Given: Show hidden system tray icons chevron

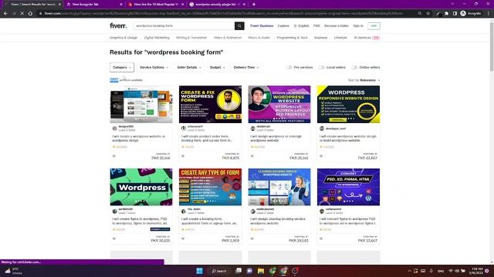Looking at the screenshot, I should coord(409,271).
